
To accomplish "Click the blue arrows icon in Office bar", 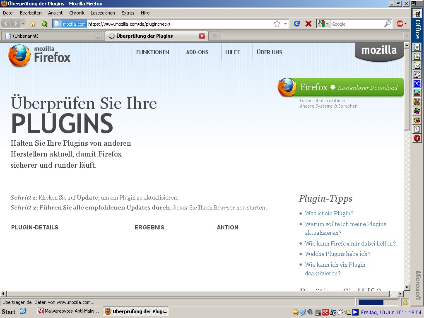I will click(417, 84).
